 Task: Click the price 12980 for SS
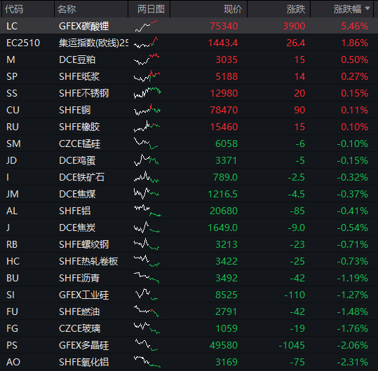pyautogui.click(x=224, y=93)
